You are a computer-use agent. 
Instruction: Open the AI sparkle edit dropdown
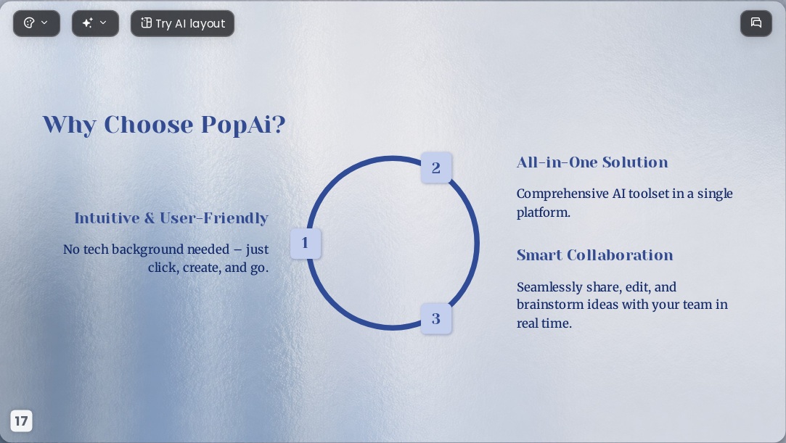click(95, 23)
